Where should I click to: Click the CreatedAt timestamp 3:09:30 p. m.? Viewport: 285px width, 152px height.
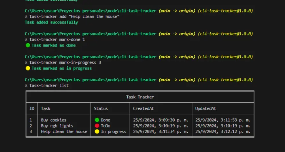coord(161,120)
